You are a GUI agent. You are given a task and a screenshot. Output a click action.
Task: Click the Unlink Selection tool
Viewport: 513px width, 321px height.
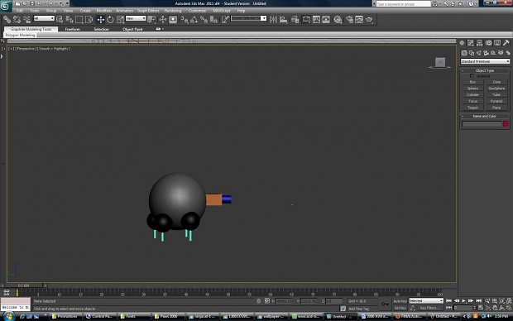tap(17, 20)
